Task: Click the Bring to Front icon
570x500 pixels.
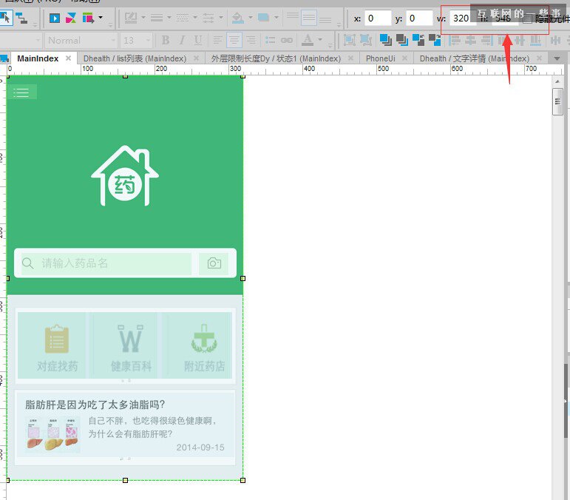Action: click(x=385, y=40)
